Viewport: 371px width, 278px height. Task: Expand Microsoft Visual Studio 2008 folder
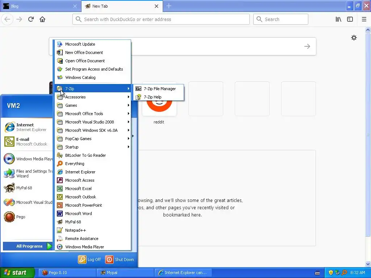click(93, 122)
